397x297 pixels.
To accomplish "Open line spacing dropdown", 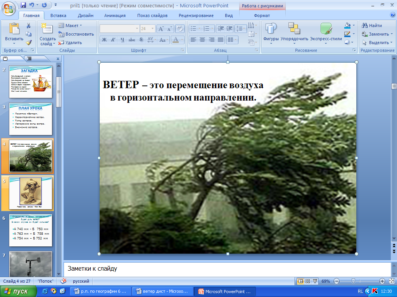I will tap(240, 29).
